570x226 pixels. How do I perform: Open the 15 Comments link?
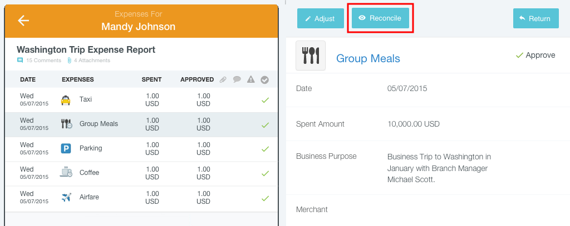40,61
